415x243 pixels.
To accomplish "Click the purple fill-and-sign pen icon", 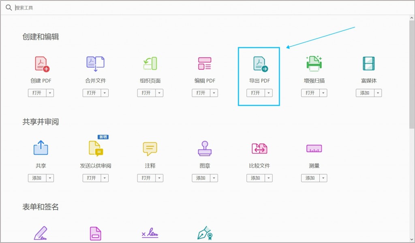I will point(41,233).
